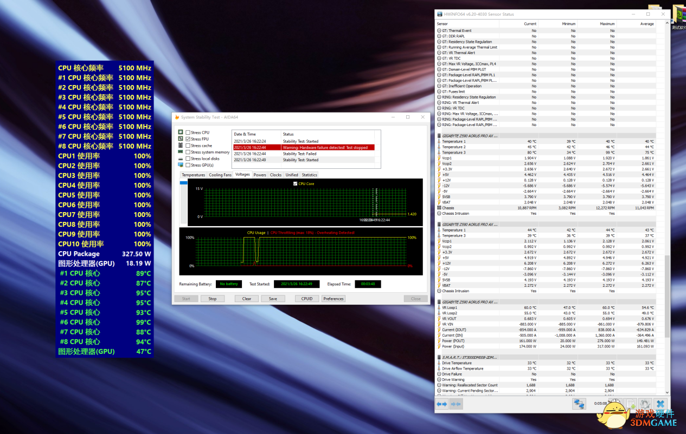
Task: Click the icon of Drive Failure row
Action: (x=439, y=374)
